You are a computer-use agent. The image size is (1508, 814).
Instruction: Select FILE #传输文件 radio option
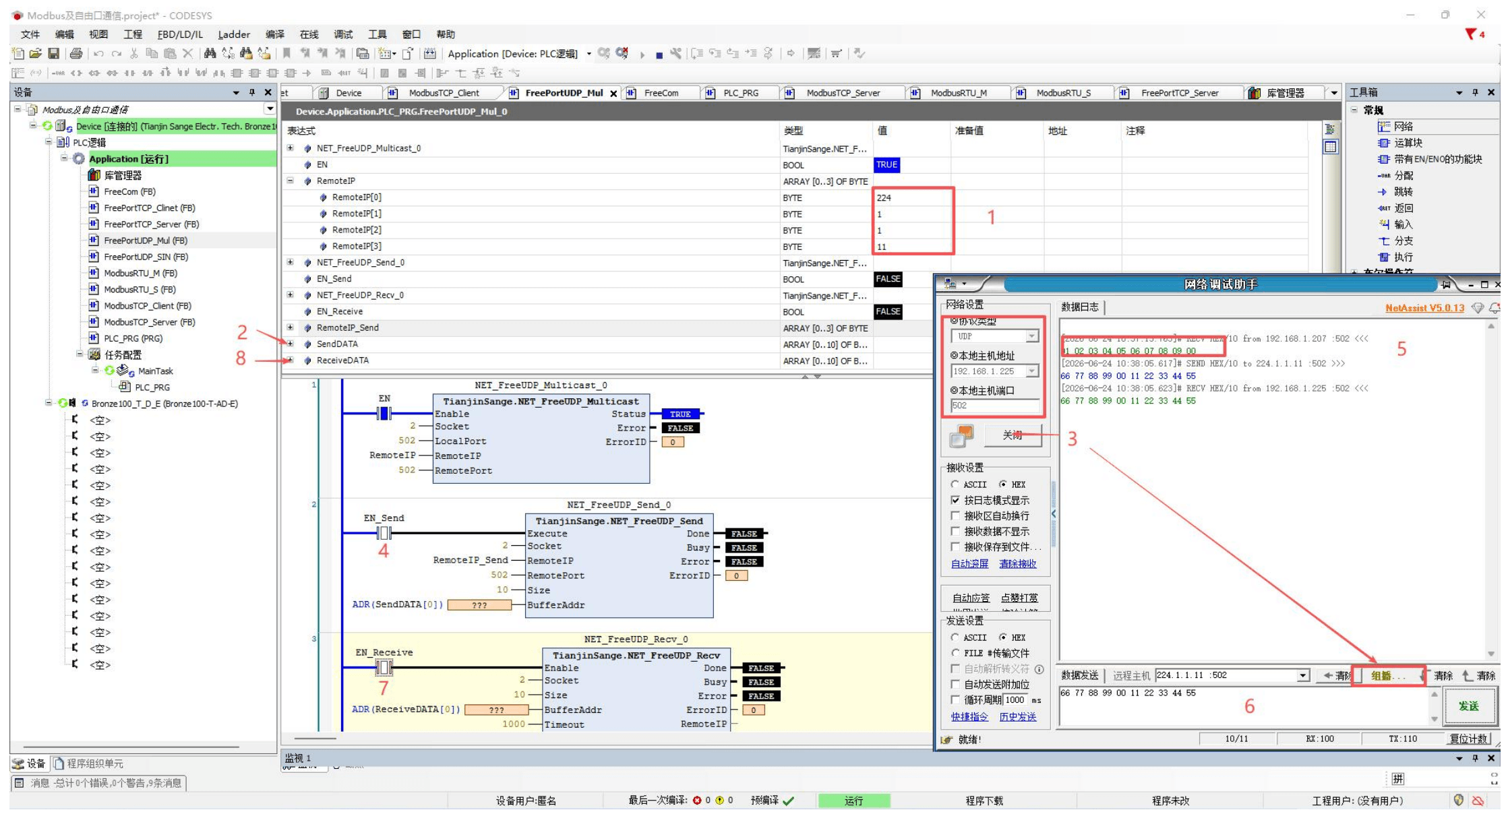point(955,653)
